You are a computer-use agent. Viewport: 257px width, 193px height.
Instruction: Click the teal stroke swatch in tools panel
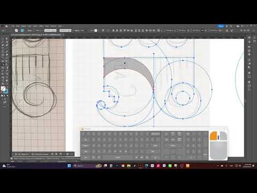pos(6,91)
